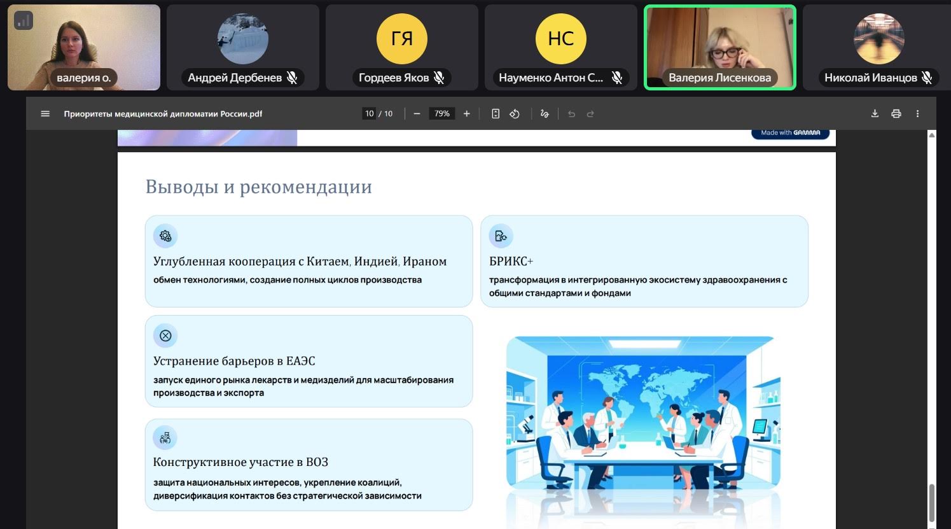Viewport: 951px width, 529px height.
Task: Click muted mic icon on Науменко Антон tile
Action: click(x=616, y=78)
